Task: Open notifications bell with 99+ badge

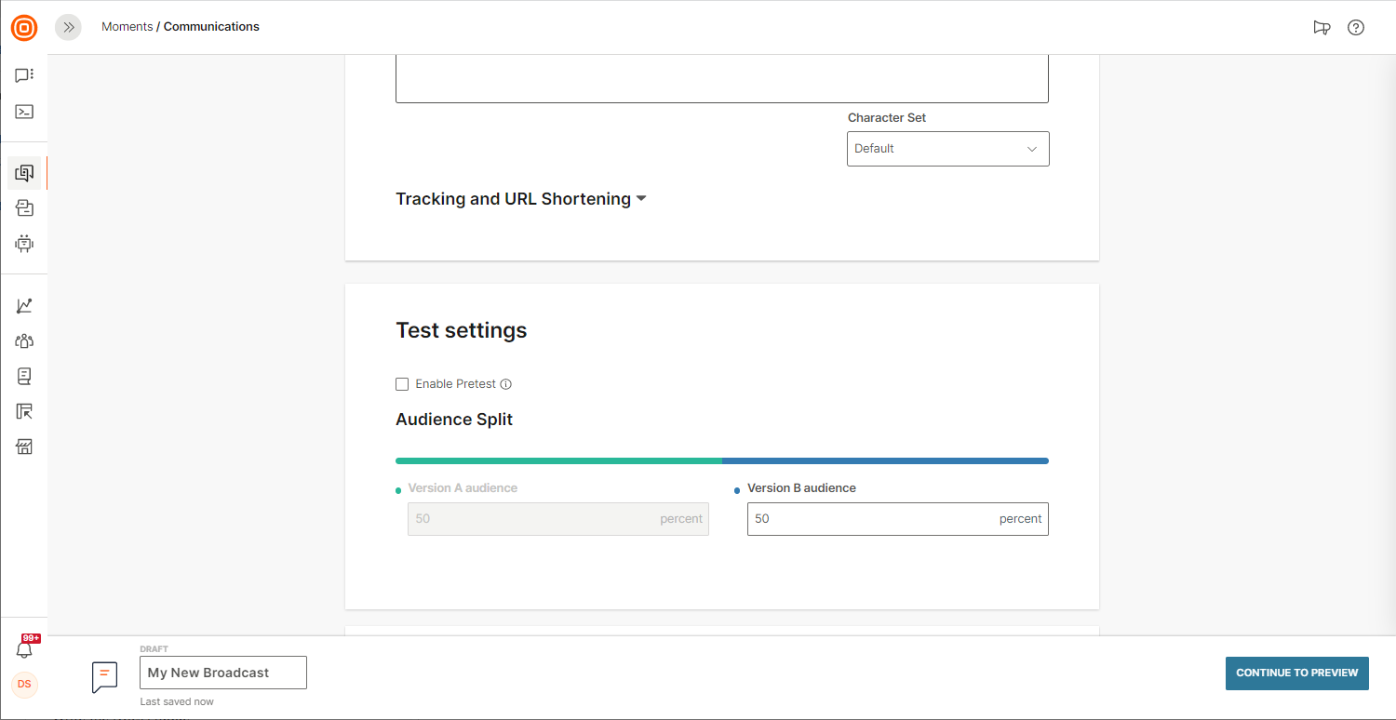Action: [x=25, y=648]
